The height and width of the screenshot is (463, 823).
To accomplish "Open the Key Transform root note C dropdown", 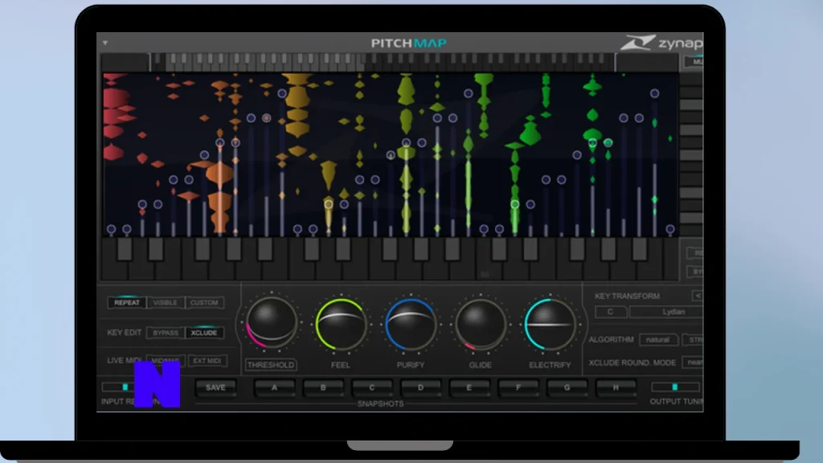I will pyautogui.click(x=611, y=312).
